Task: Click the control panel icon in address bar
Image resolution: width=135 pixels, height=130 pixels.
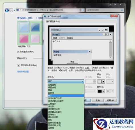Action: click(x=18, y=10)
